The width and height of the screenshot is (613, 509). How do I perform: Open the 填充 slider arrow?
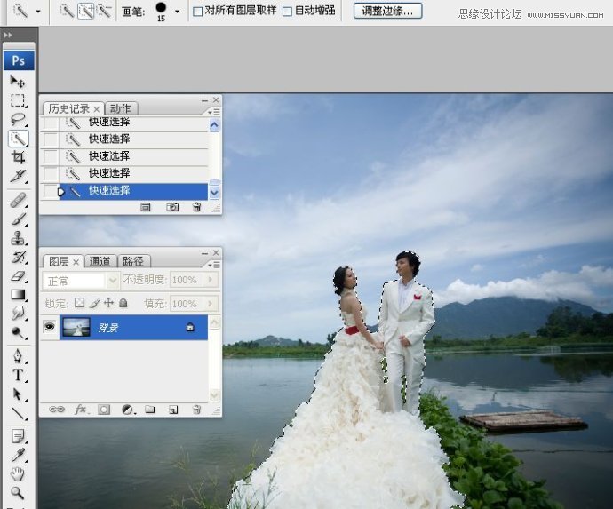211,304
